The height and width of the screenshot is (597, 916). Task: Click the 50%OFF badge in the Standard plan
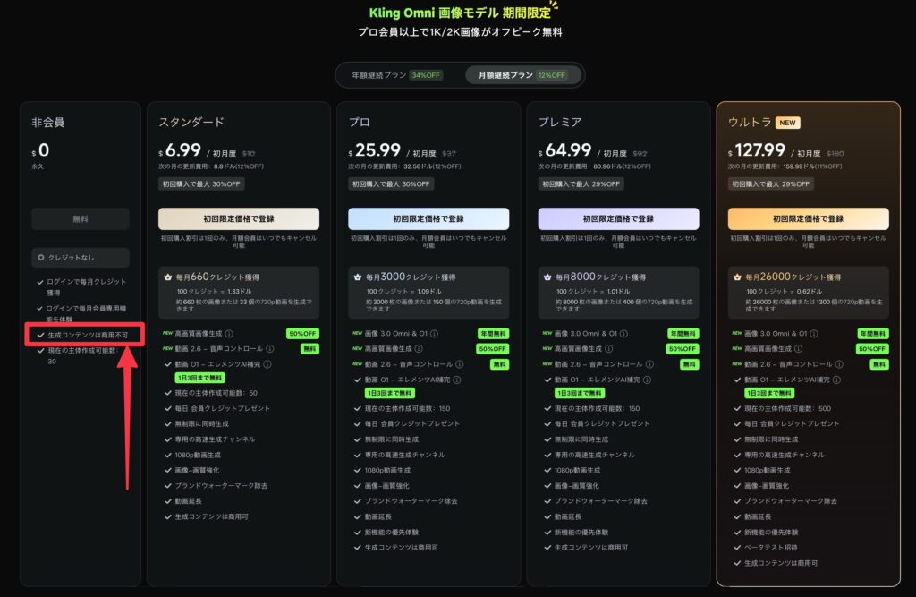[x=302, y=334]
